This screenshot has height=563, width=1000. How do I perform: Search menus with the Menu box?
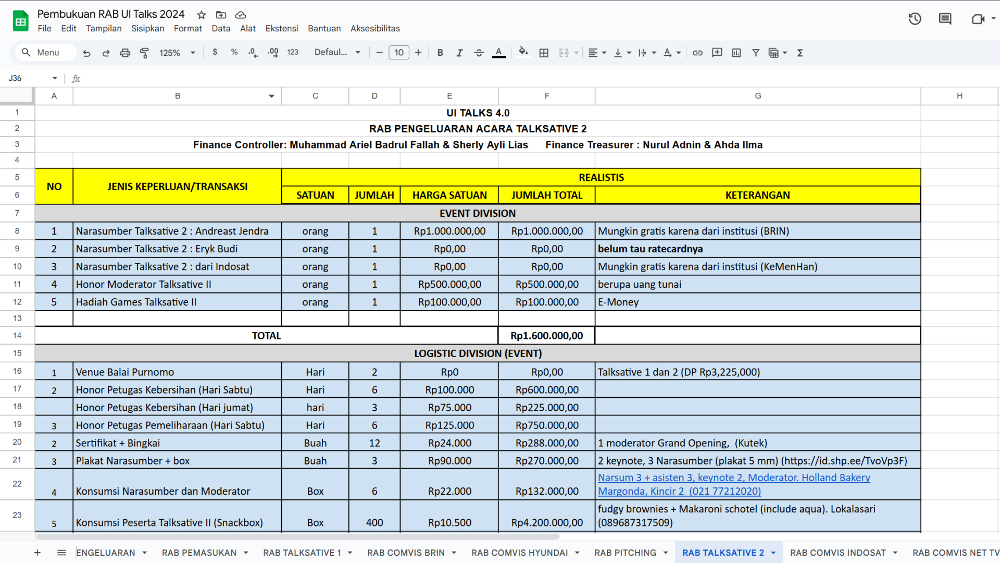(46, 53)
